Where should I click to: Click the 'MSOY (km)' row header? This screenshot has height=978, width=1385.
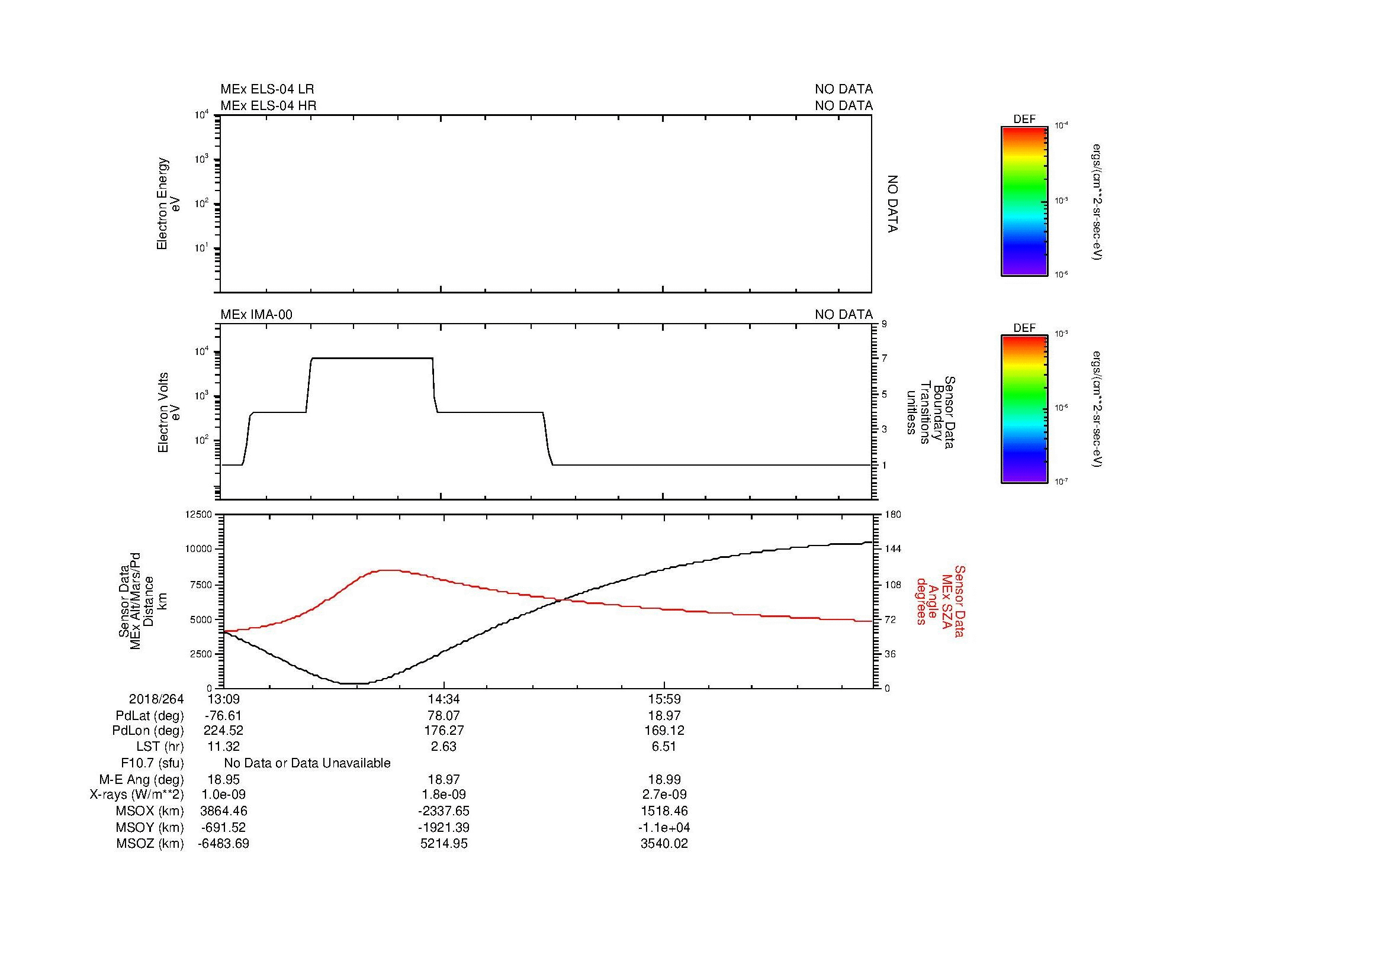[x=150, y=827]
